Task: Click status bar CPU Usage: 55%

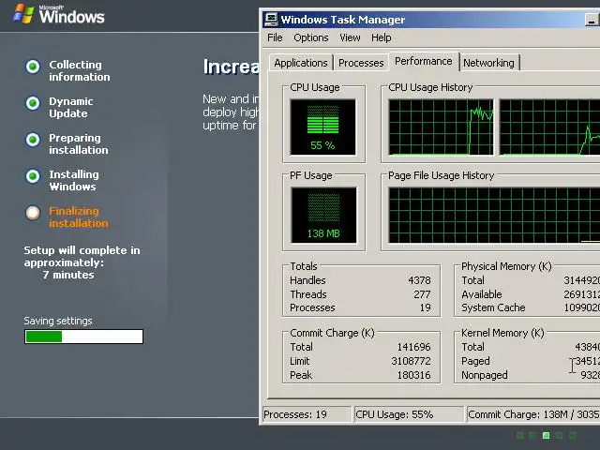Action: click(x=409, y=414)
